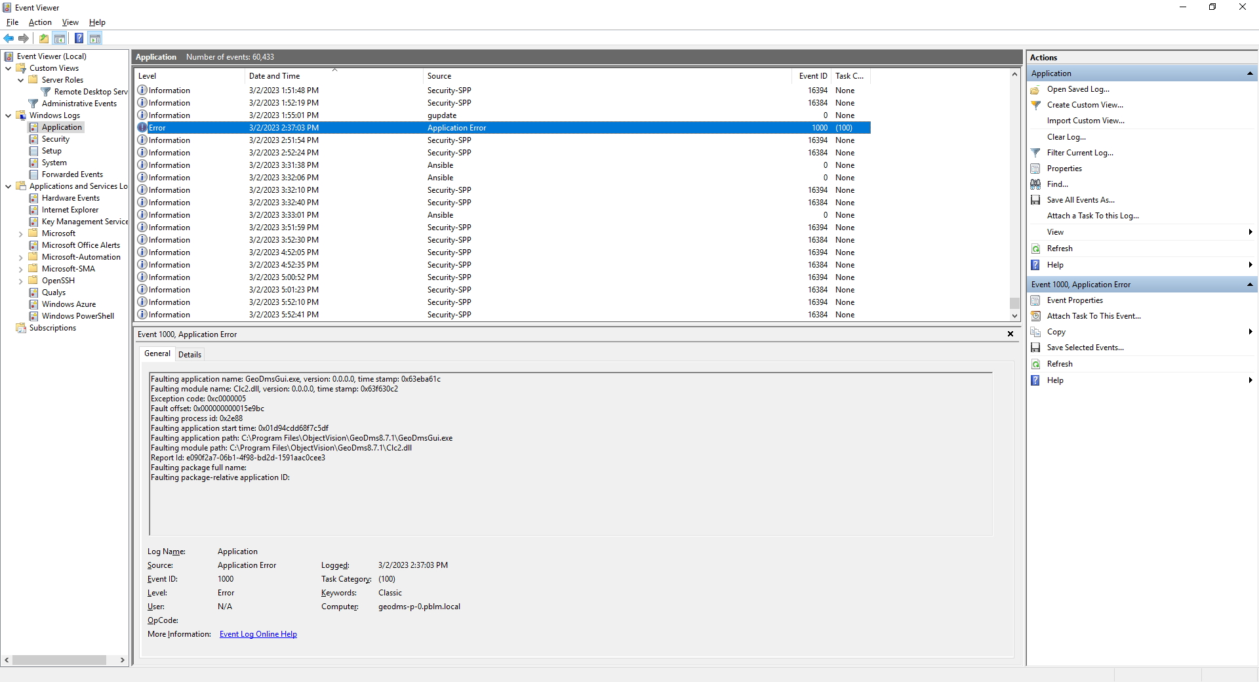Select the Create Custom View filter icon
1259x682 pixels.
coord(1036,105)
